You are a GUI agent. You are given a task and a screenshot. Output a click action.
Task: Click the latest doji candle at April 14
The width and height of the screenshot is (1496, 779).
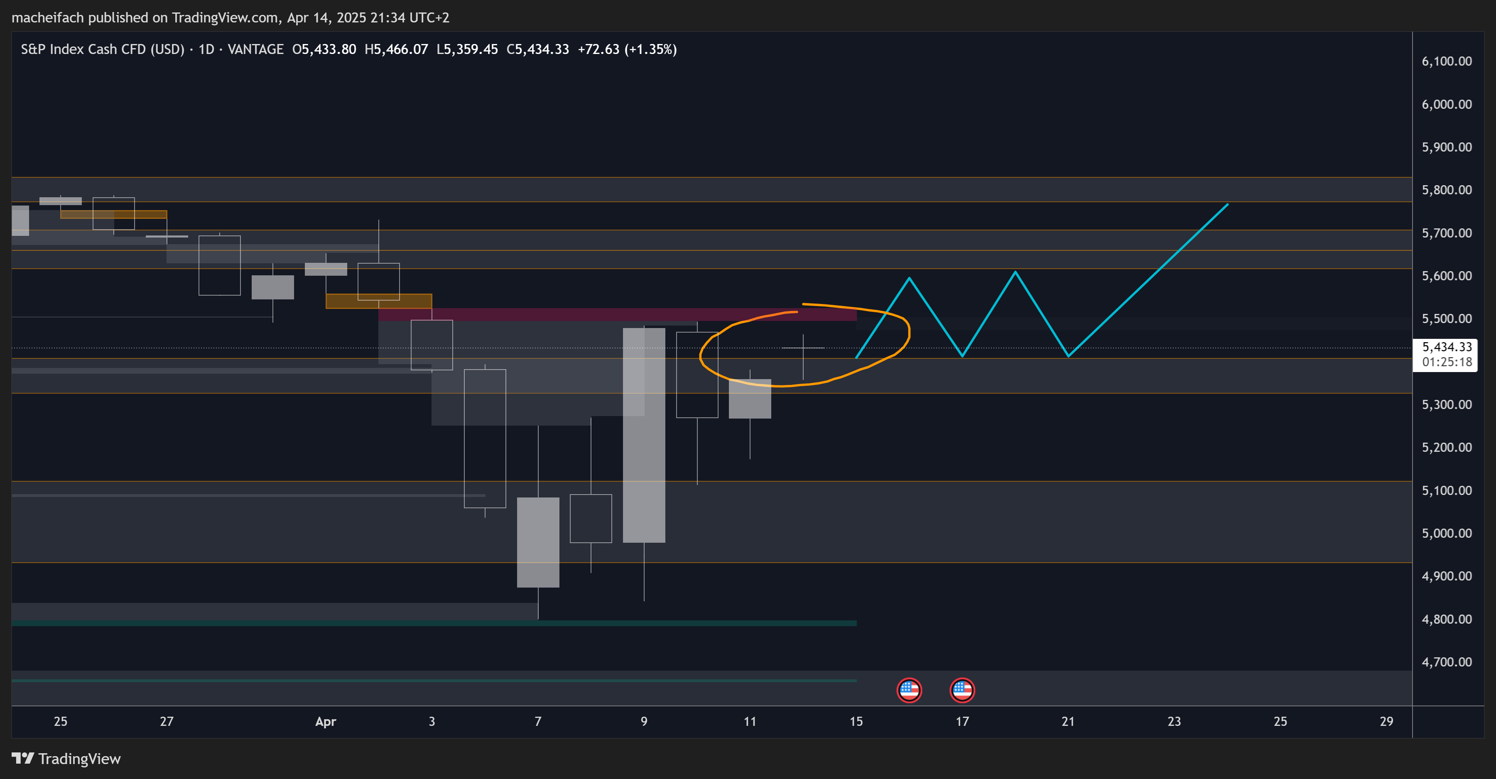pyautogui.click(x=803, y=348)
